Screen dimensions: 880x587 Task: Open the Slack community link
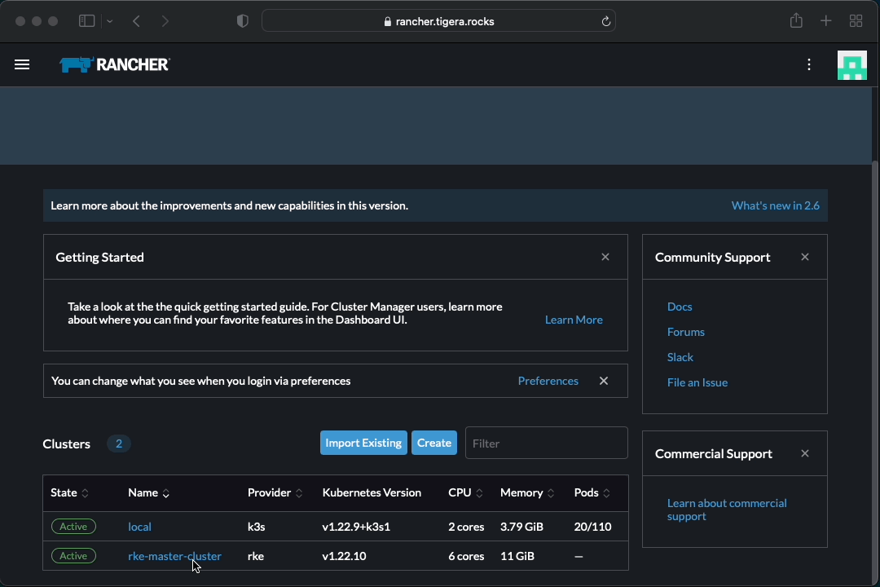pyautogui.click(x=680, y=357)
